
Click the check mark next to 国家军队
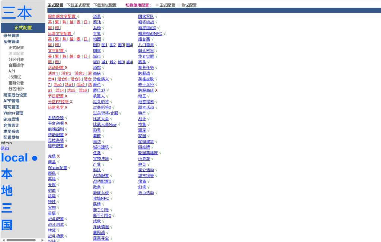157,16
